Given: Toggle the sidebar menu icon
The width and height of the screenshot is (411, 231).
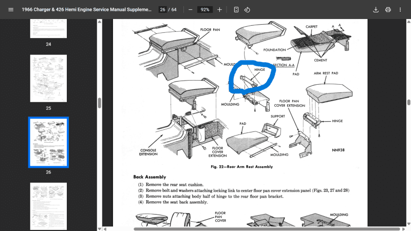Looking at the screenshot, I should click(x=11, y=10).
